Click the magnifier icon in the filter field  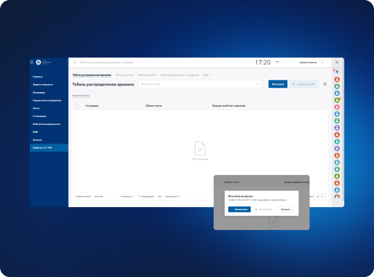(x=258, y=84)
